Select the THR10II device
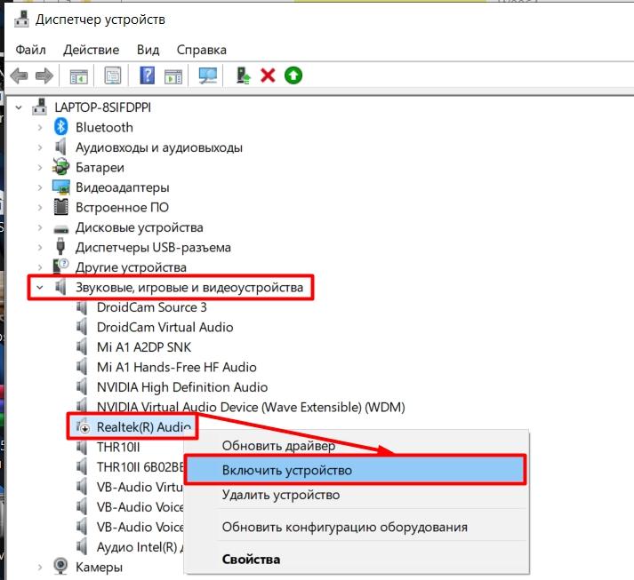This screenshot has width=634, height=580. (x=118, y=447)
